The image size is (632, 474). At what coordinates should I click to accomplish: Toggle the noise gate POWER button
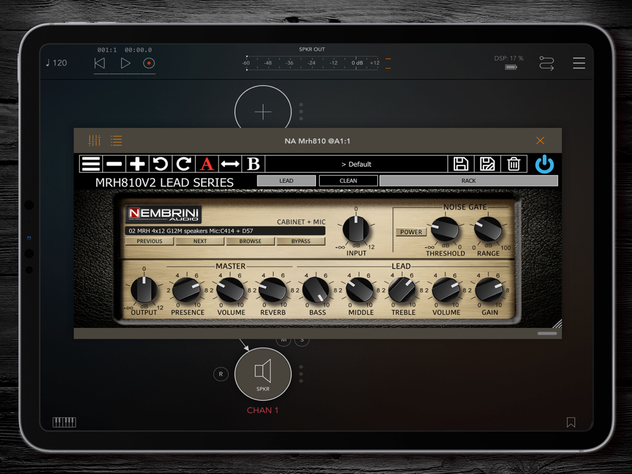[x=411, y=232]
